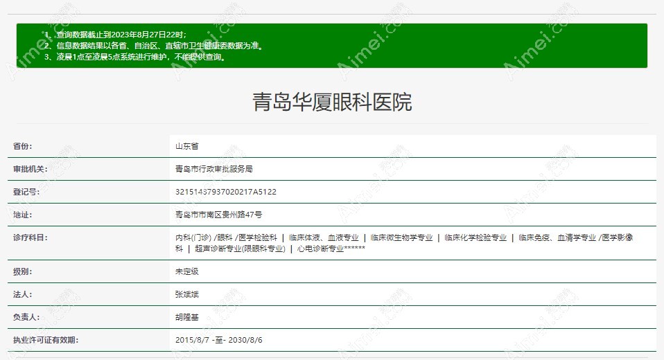The image size is (664, 360).
Task: Select the 诊疗科目 label
Action: click(x=30, y=237)
